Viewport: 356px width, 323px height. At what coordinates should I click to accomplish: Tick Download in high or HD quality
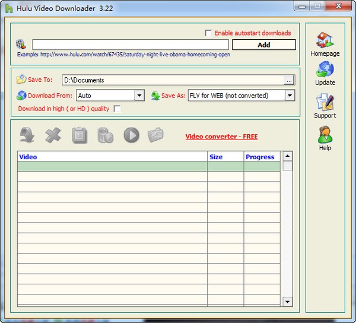pos(117,109)
